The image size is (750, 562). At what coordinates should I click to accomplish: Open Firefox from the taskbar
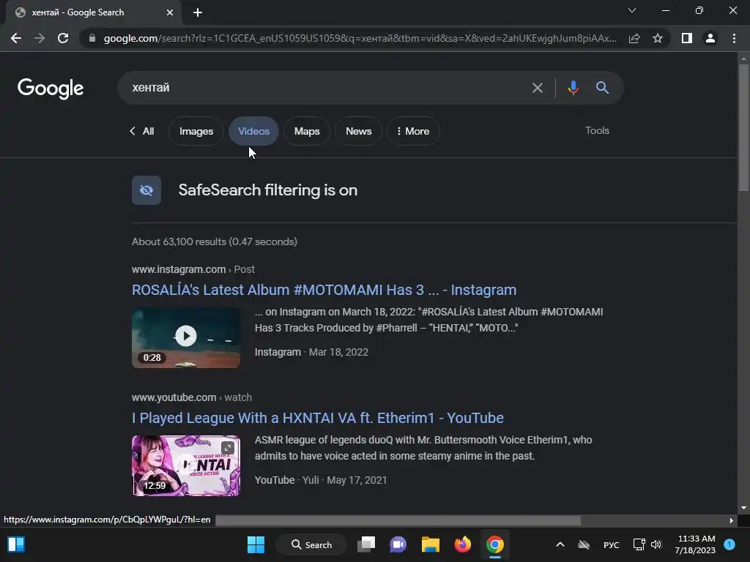click(463, 544)
